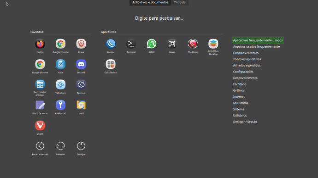318x178 pixels.
Task: Open Google Chrome beside Firefox
Action: point(60,44)
